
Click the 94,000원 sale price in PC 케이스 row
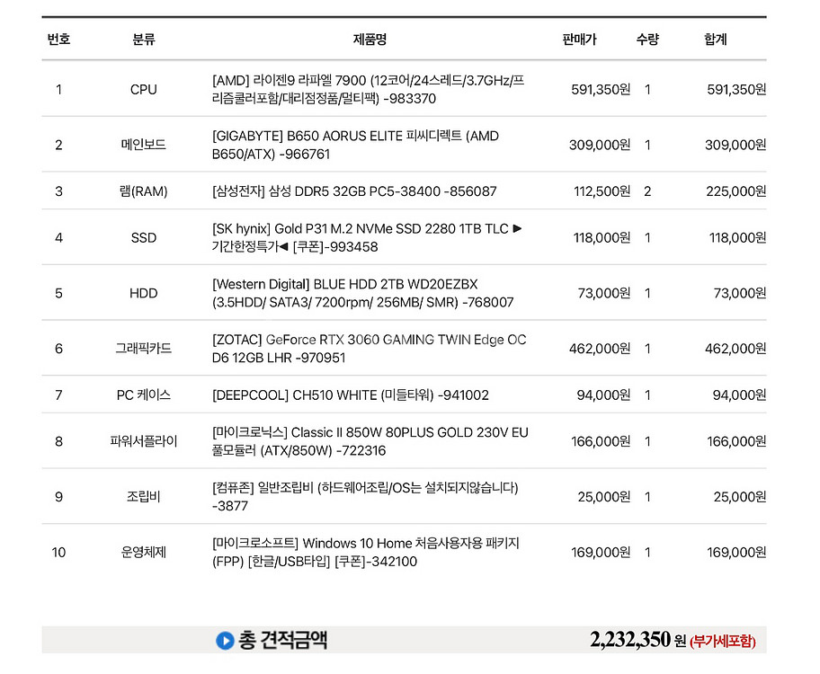point(603,395)
